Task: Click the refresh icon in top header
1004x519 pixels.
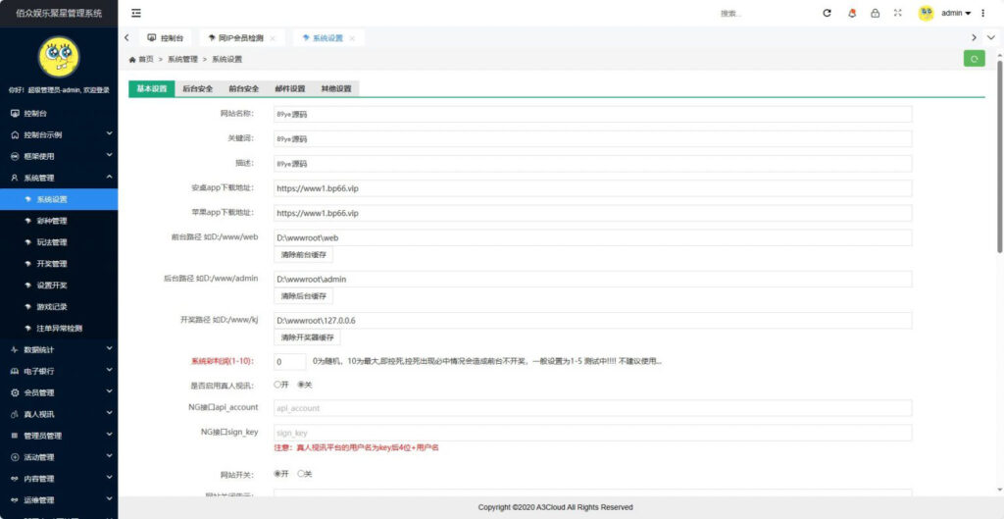Action: 827,13
